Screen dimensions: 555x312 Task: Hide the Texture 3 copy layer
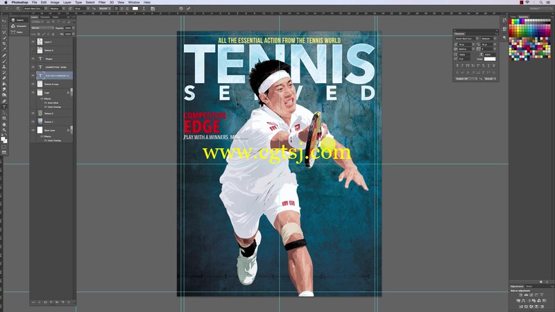pyautogui.click(x=33, y=84)
